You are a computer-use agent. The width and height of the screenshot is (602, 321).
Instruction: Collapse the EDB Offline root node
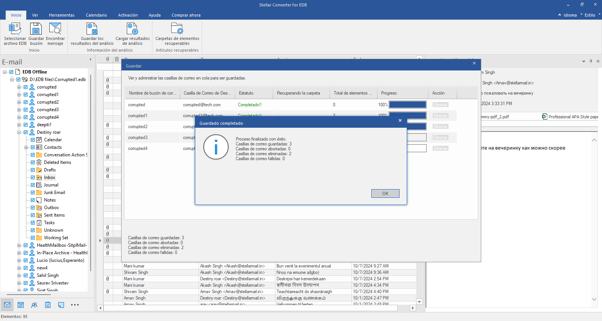pos(5,72)
